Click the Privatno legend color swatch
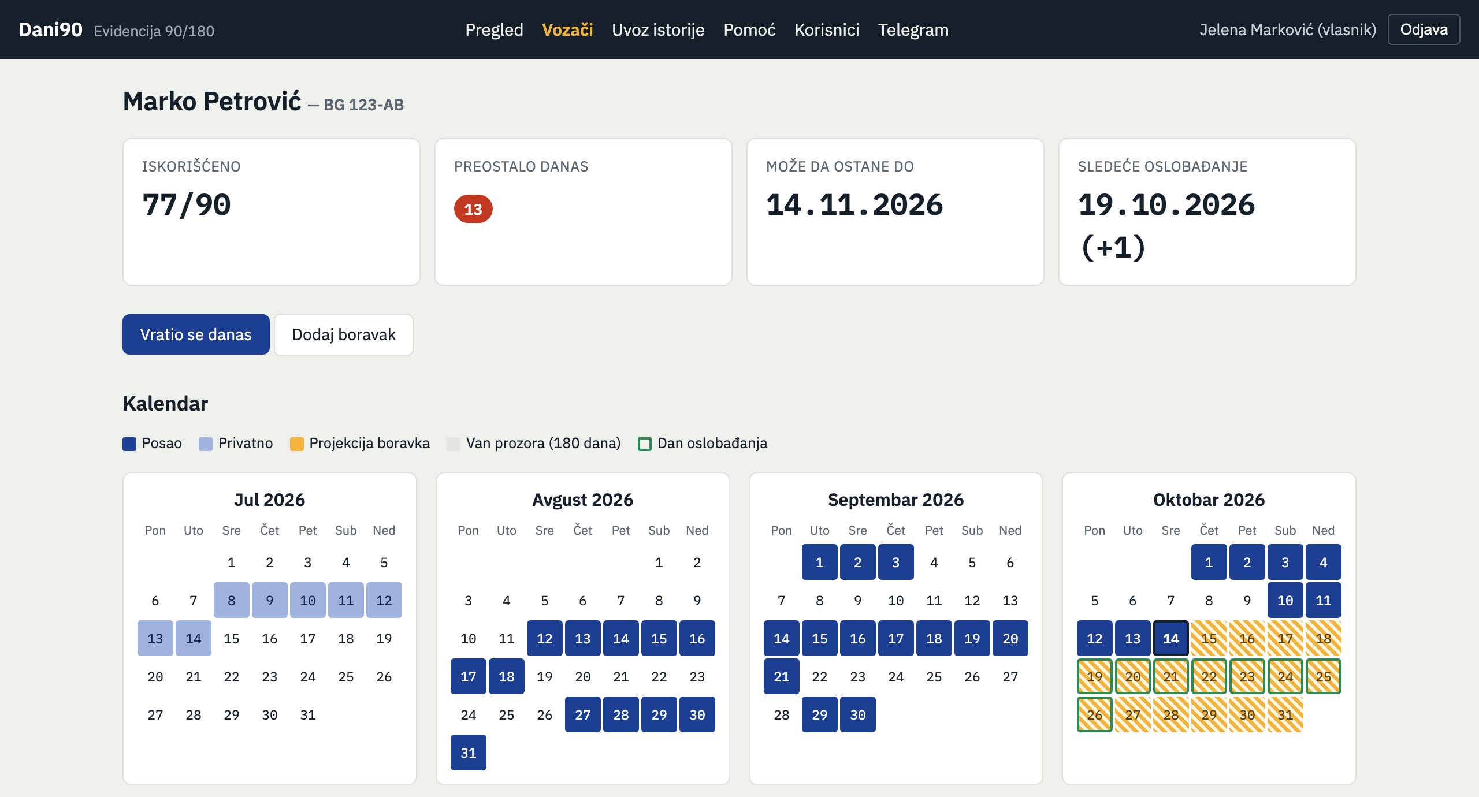Image resolution: width=1479 pixels, height=797 pixels. (206, 444)
